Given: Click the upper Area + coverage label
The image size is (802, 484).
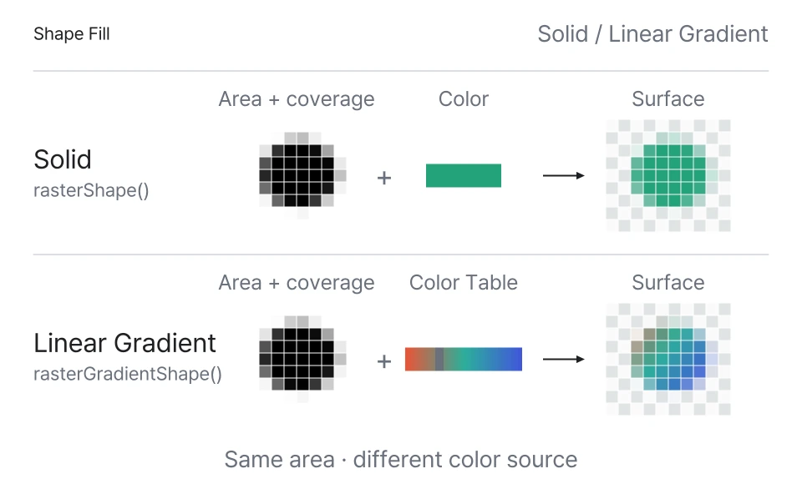Looking at the screenshot, I should coord(297,99).
